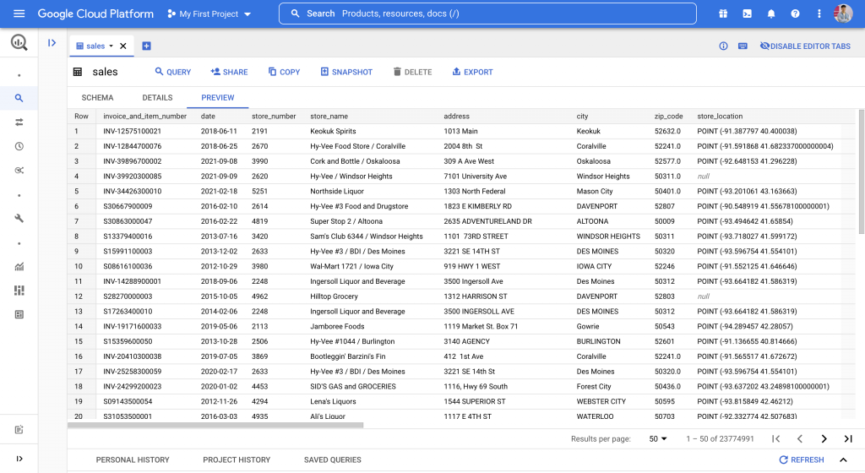The height and width of the screenshot is (473, 865).
Task: Switch to the DETAILS tab
Action: (x=157, y=98)
